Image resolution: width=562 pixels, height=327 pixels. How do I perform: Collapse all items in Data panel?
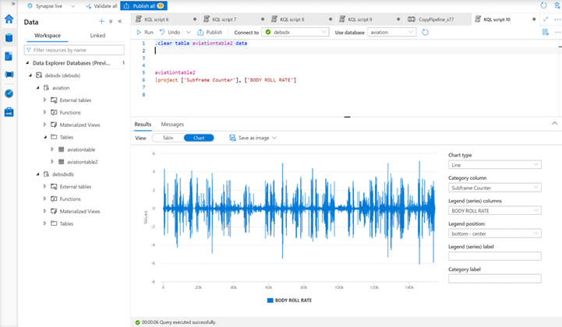[111, 22]
